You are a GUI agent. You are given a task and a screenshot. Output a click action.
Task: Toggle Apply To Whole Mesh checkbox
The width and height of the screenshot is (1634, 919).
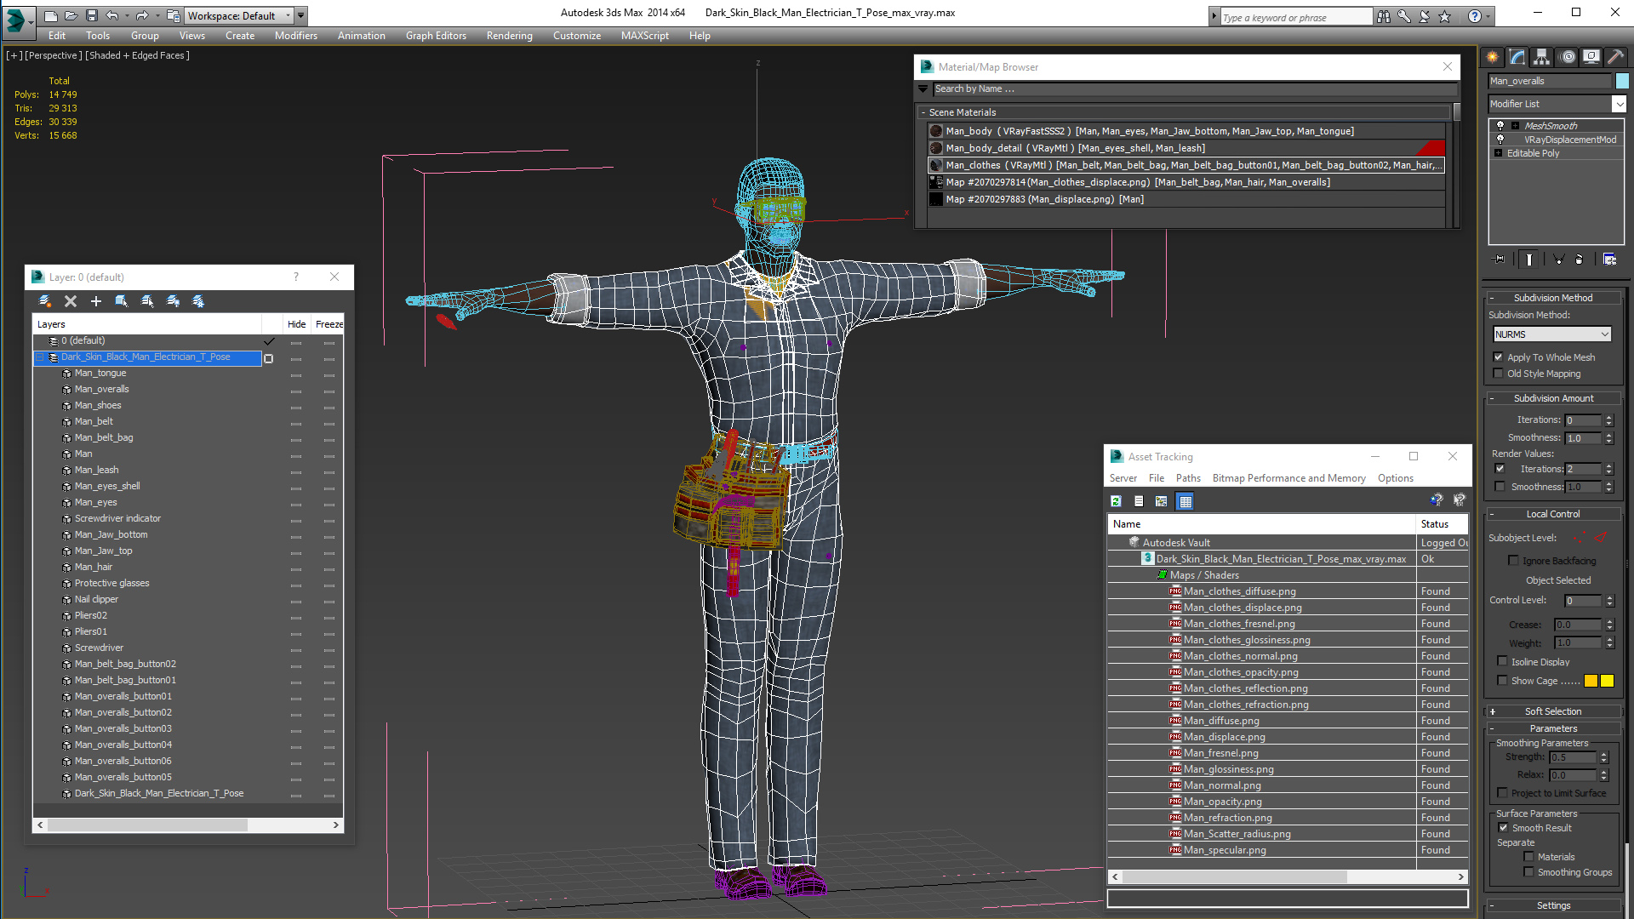pos(1499,357)
